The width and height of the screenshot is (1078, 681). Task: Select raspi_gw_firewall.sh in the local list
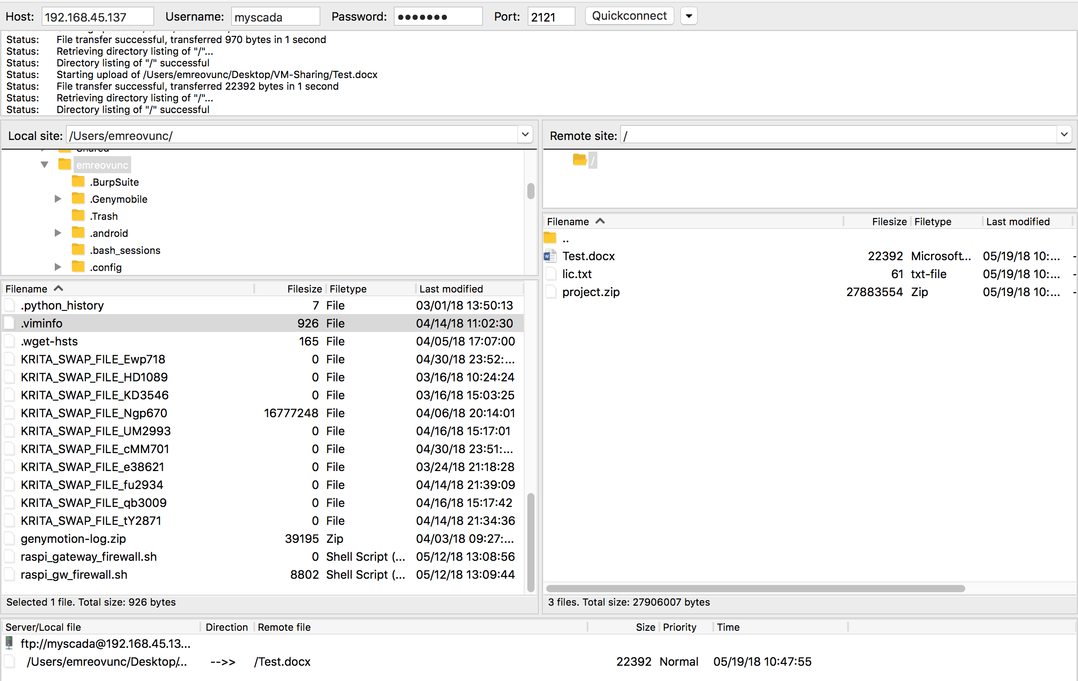74,575
